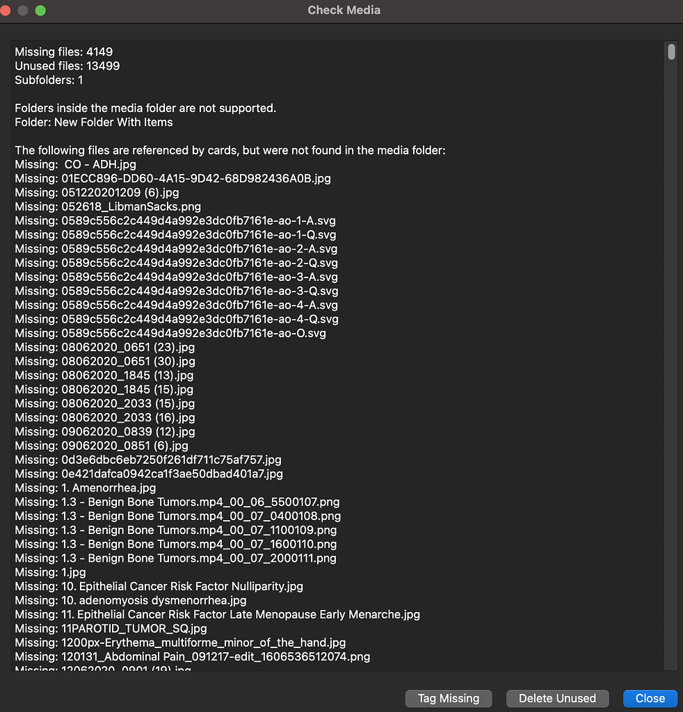Click the Subfolders: 1 line
This screenshot has width=683, height=712.
point(49,80)
